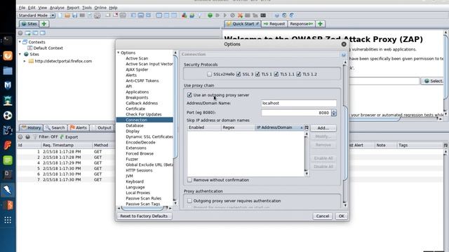
Task: Enable Outgoing proxy server requires authentication
Action: [189, 201]
